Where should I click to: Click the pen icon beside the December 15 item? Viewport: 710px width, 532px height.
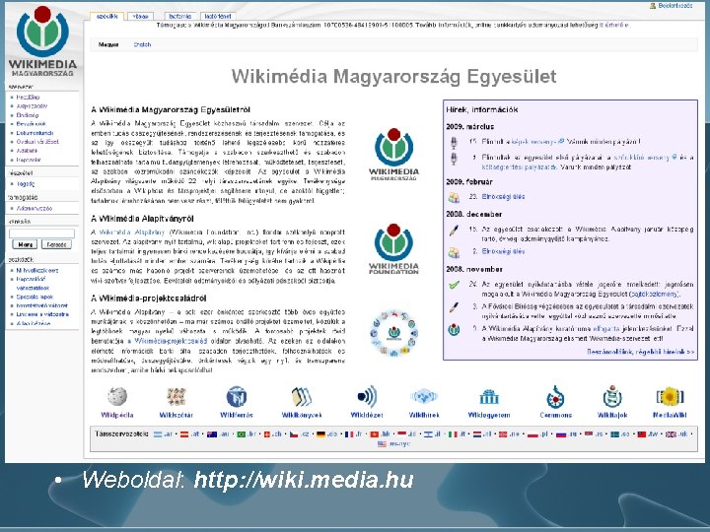(x=454, y=231)
